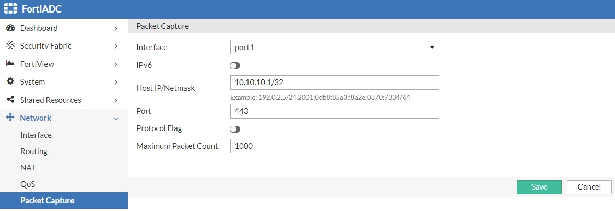
Task: Toggle the IPv6 switch
Action: click(x=235, y=65)
